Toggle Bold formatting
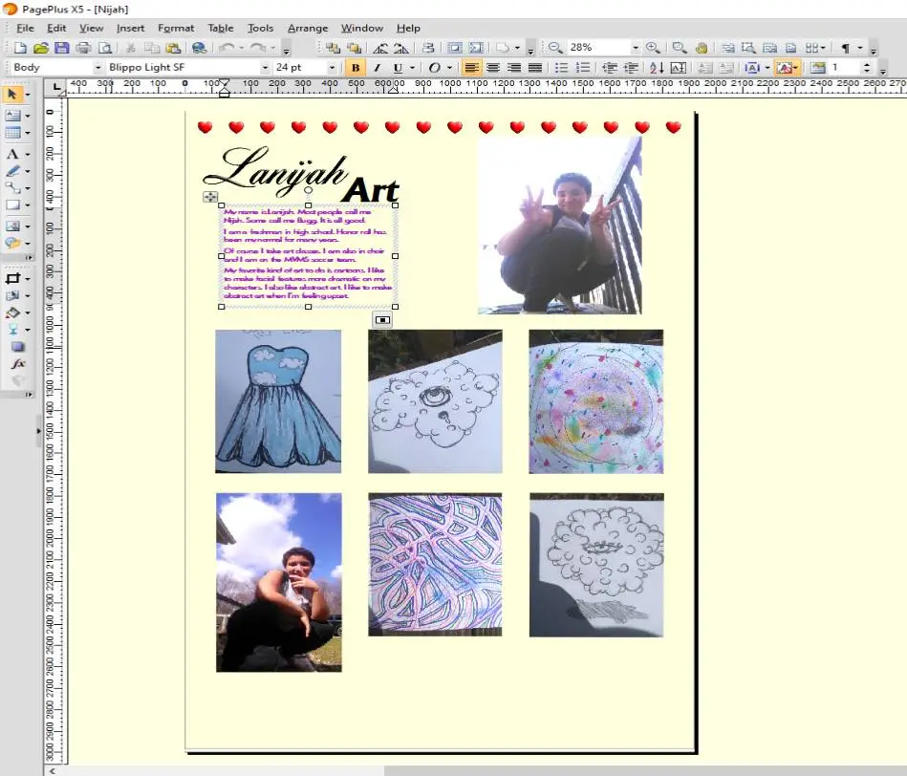This screenshot has height=776, width=907. (x=356, y=68)
